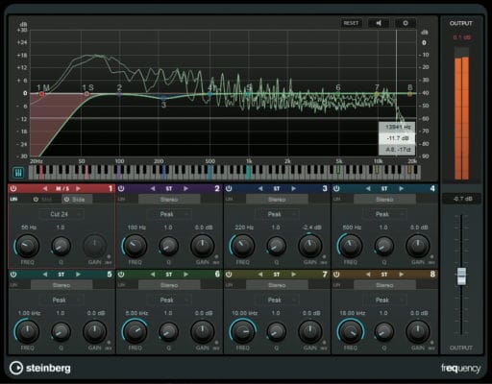The image size is (492, 384).
Task: Toggle the band view icon beside the keyboard
Action: 18,173
